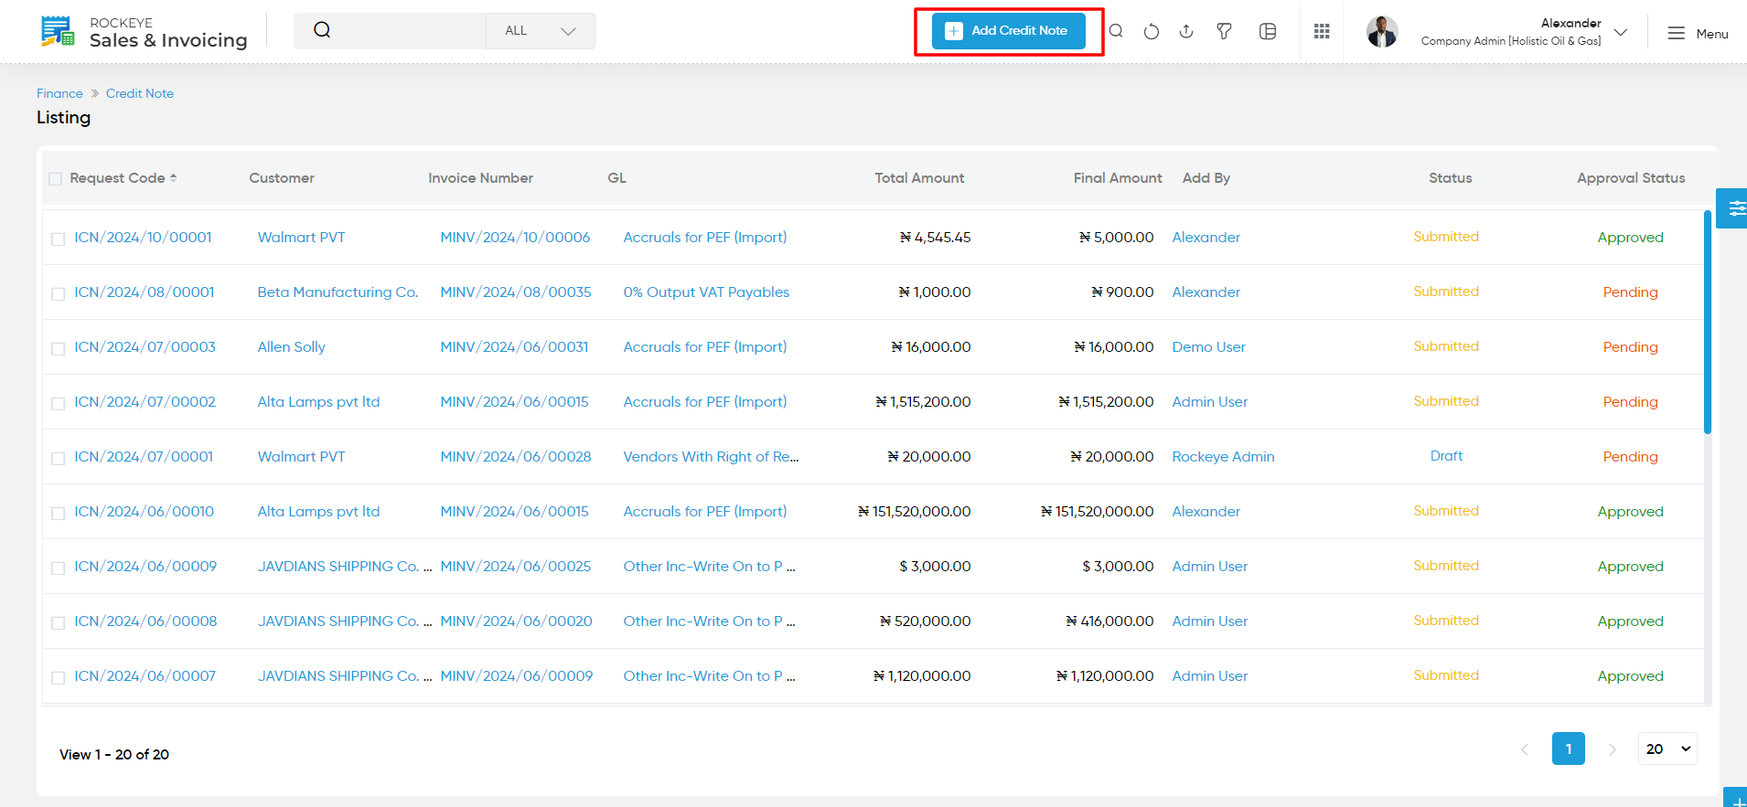Select checkbox for ICN/2024/06/00010

(58, 513)
